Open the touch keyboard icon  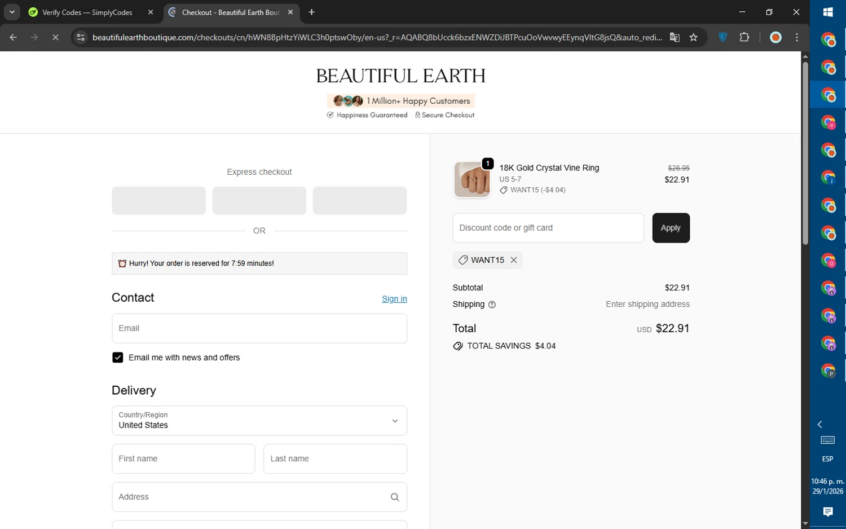[x=828, y=440]
